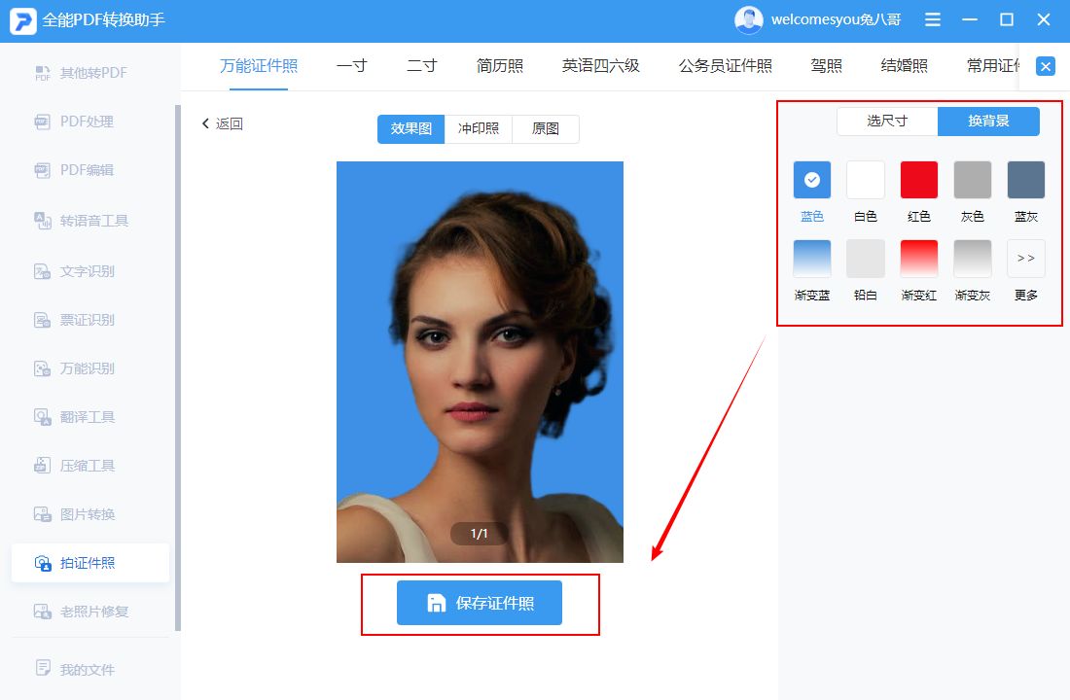The image size is (1070, 700).
Task: Click the back chevron arrow beside 返回
Action: (x=205, y=123)
